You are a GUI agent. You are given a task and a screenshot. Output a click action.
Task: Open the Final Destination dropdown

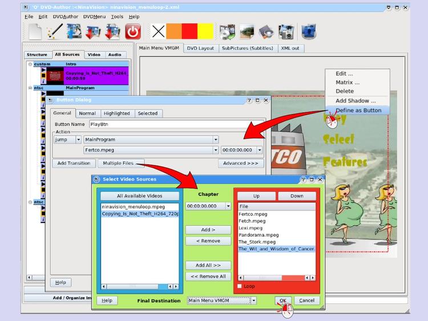tap(254, 300)
